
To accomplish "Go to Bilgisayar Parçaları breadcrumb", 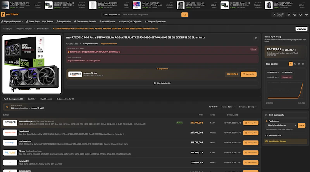I will (24, 29).
